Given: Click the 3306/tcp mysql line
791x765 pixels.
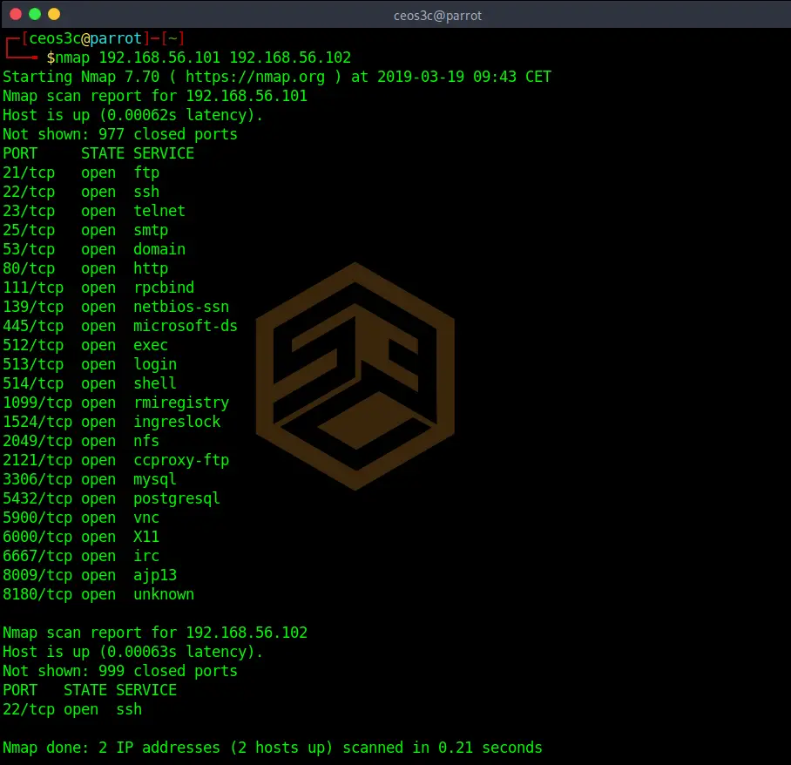Looking at the screenshot, I should [89, 479].
